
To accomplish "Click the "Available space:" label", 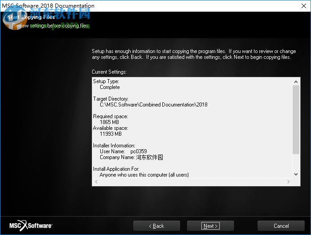I will 111,128.
